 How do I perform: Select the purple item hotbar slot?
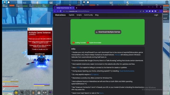(x=50, y=93)
